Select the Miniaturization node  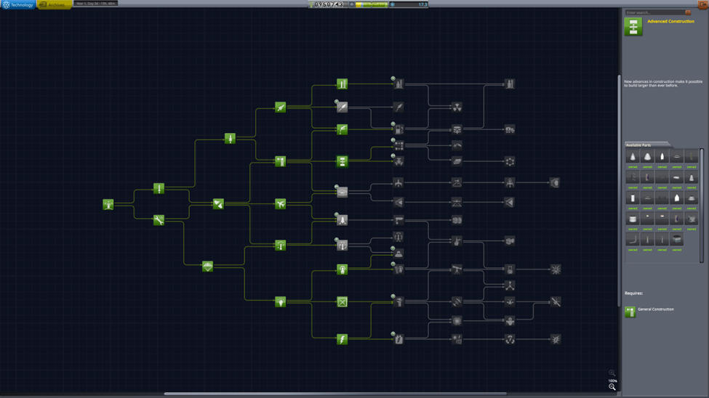(x=343, y=301)
